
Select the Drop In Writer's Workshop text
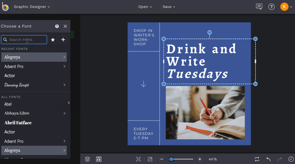144,37
